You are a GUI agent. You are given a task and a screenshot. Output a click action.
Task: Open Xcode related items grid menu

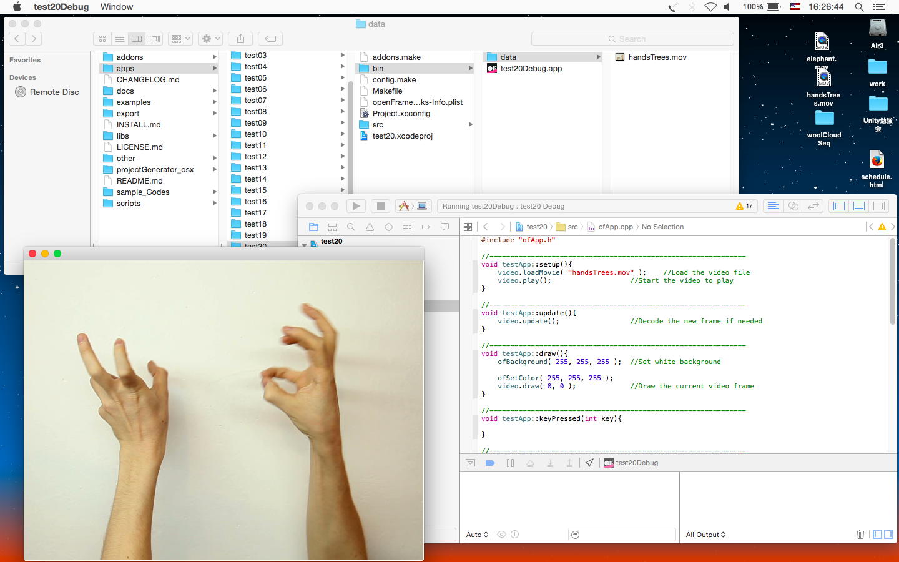coord(468,227)
